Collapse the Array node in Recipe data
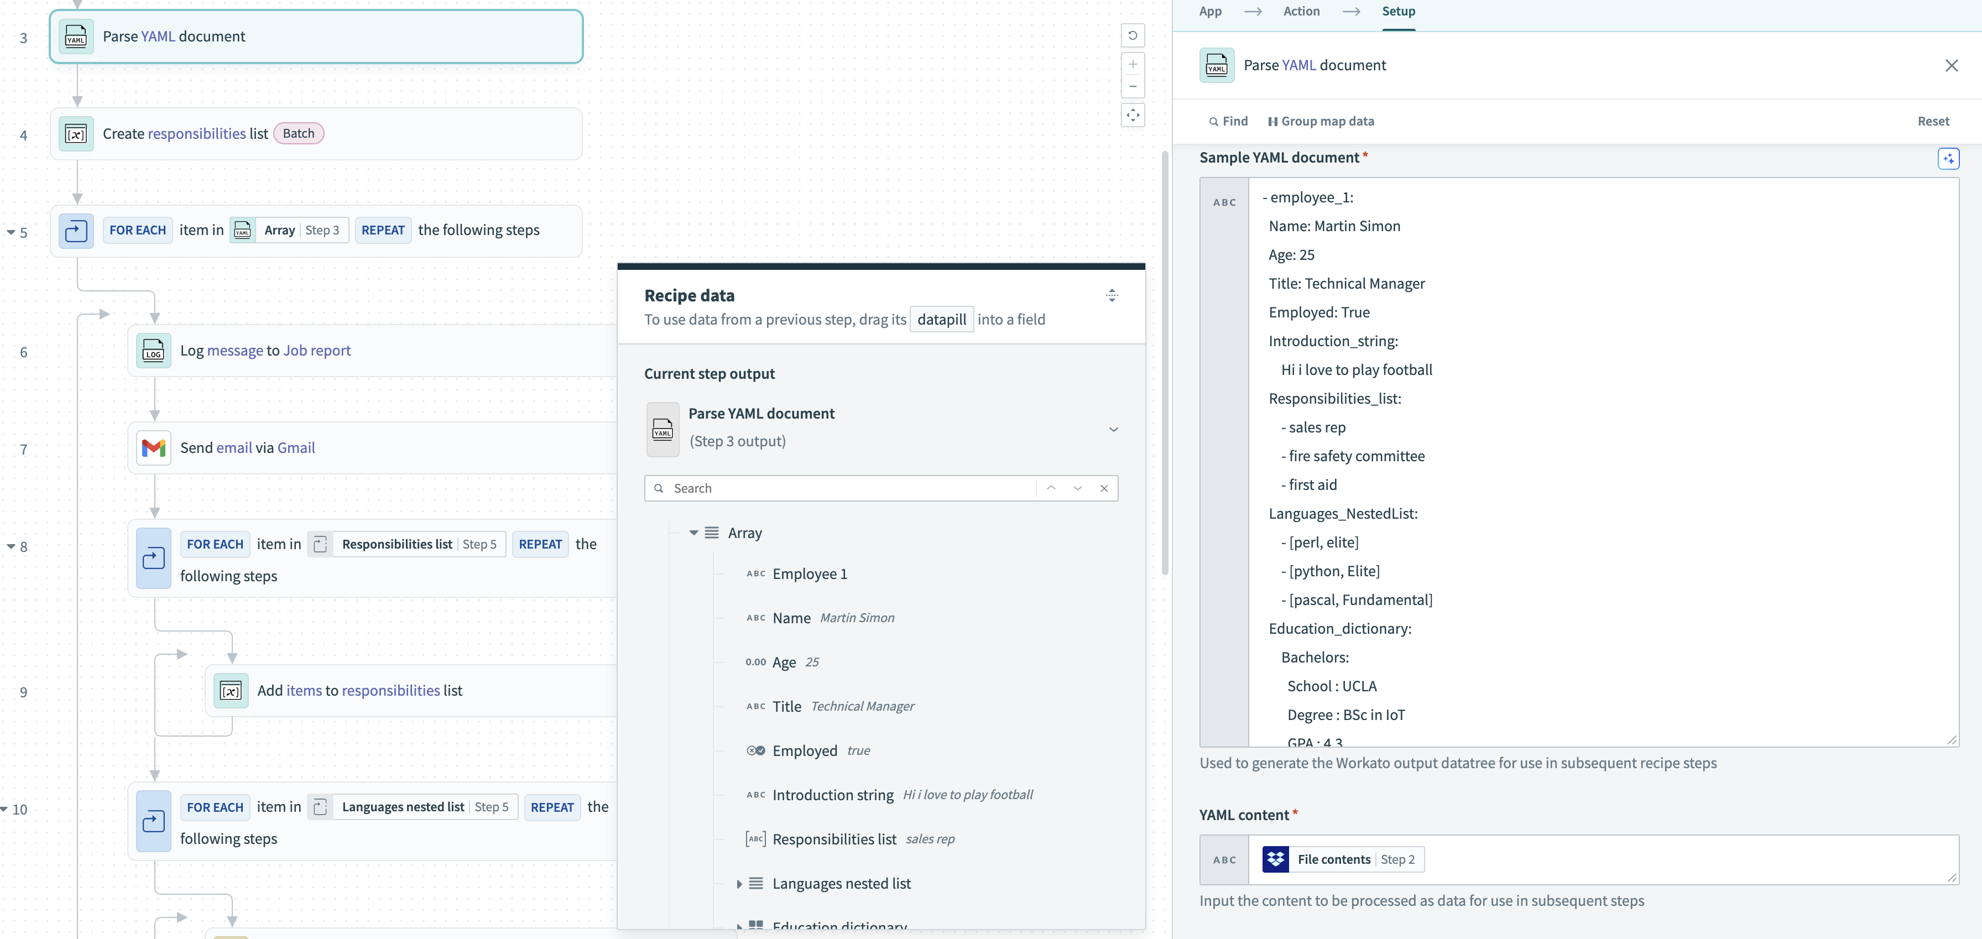The height and width of the screenshot is (939, 1982). click(x=693, y=533)
